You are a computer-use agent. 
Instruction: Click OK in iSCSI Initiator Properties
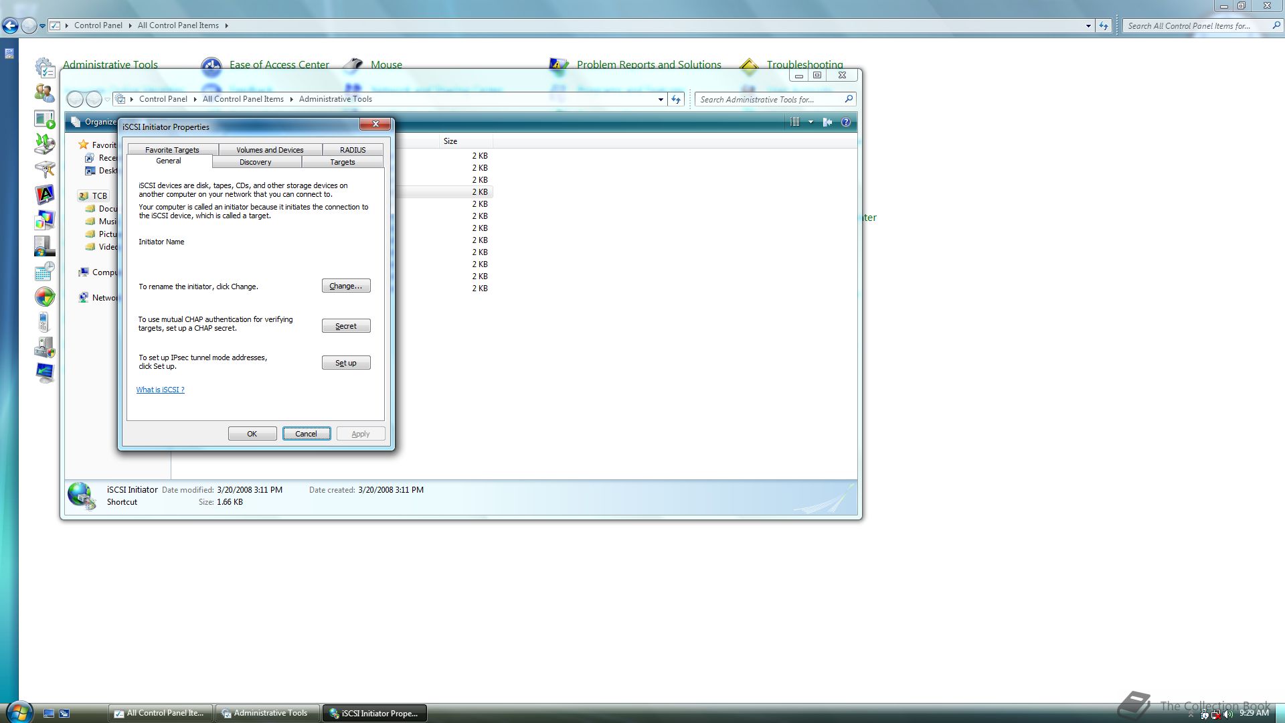coord(252,434)
